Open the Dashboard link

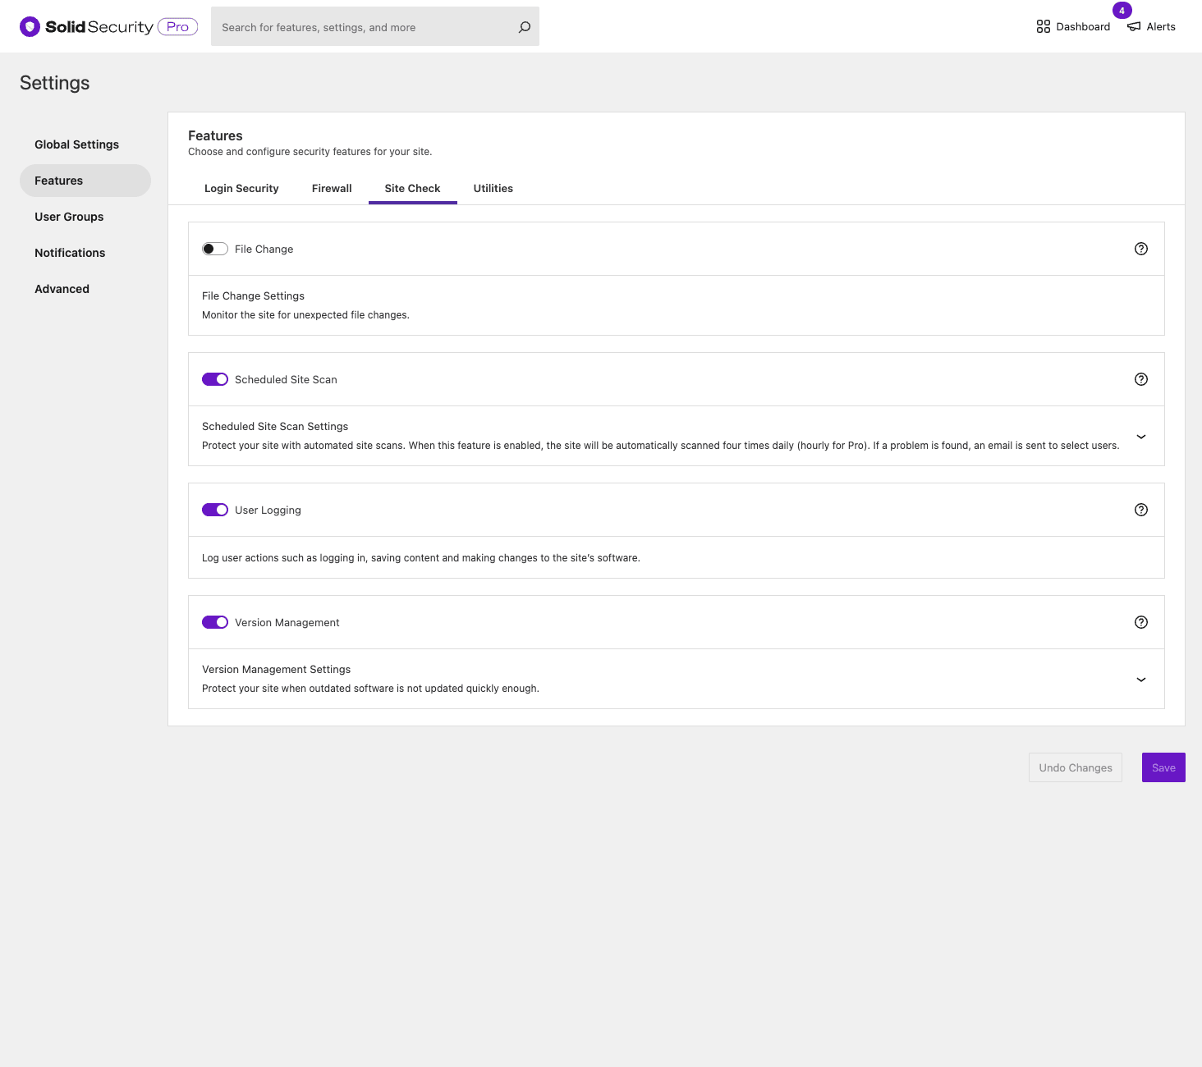tap(1073, 26)
